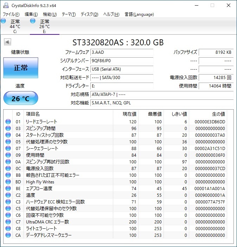
Task: Click status orb of ID BB row
Action: pos(8,175)
